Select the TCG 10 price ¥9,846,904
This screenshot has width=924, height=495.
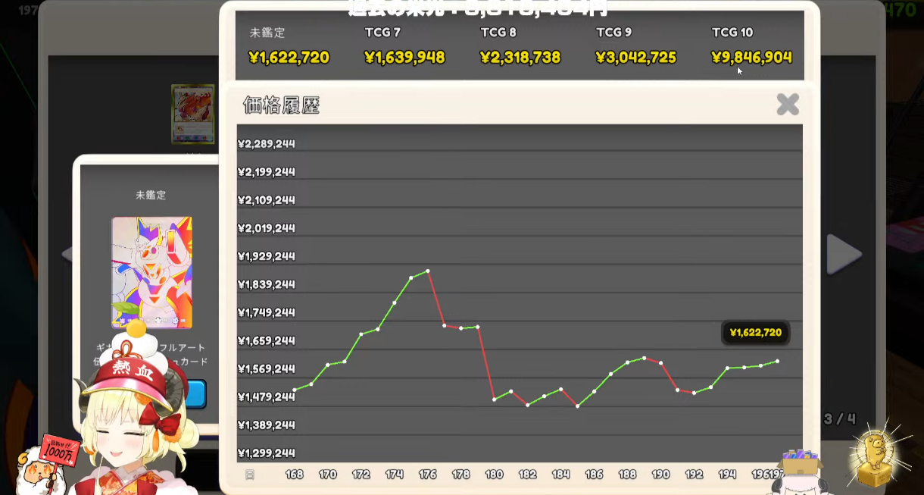pyautogui.click(x=751, y=58)
